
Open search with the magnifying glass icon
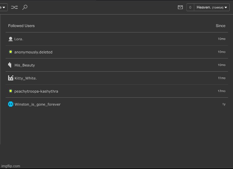click(25, 7)
